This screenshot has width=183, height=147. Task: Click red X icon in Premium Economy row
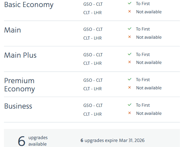tap(130, 88)
